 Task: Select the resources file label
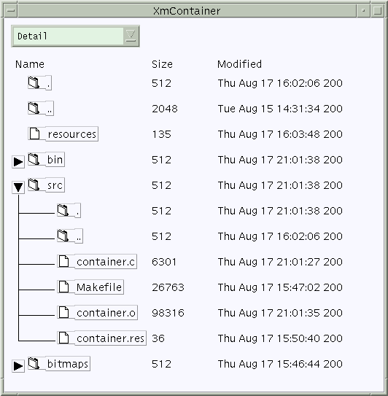[x=71, y=134]
